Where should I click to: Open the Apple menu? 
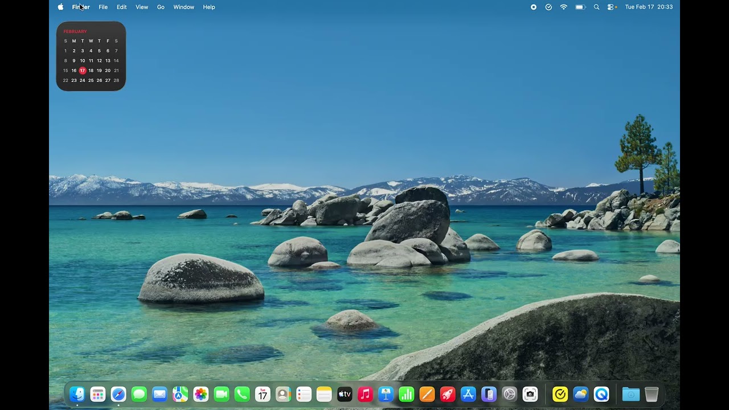[x=60, y=7]
